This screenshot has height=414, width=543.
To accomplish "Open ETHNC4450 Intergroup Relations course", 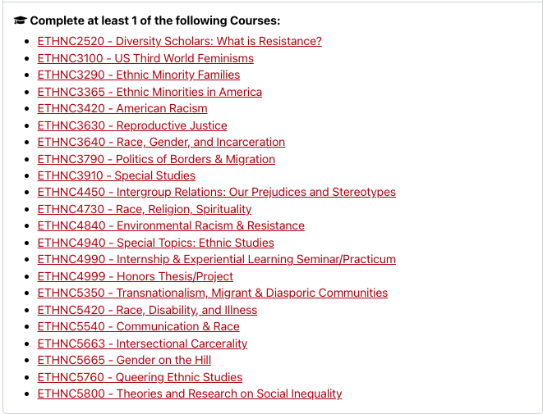I will pyautogui.click(x=216, y=192).
